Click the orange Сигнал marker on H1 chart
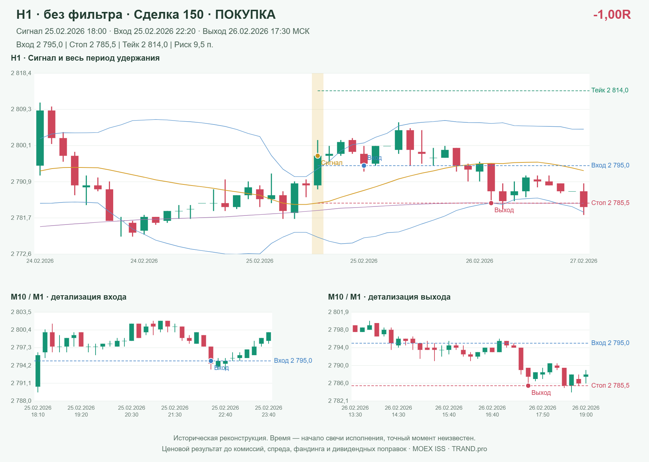The width and height of the screenshot is (649, 462). click(x=318, y=156)
